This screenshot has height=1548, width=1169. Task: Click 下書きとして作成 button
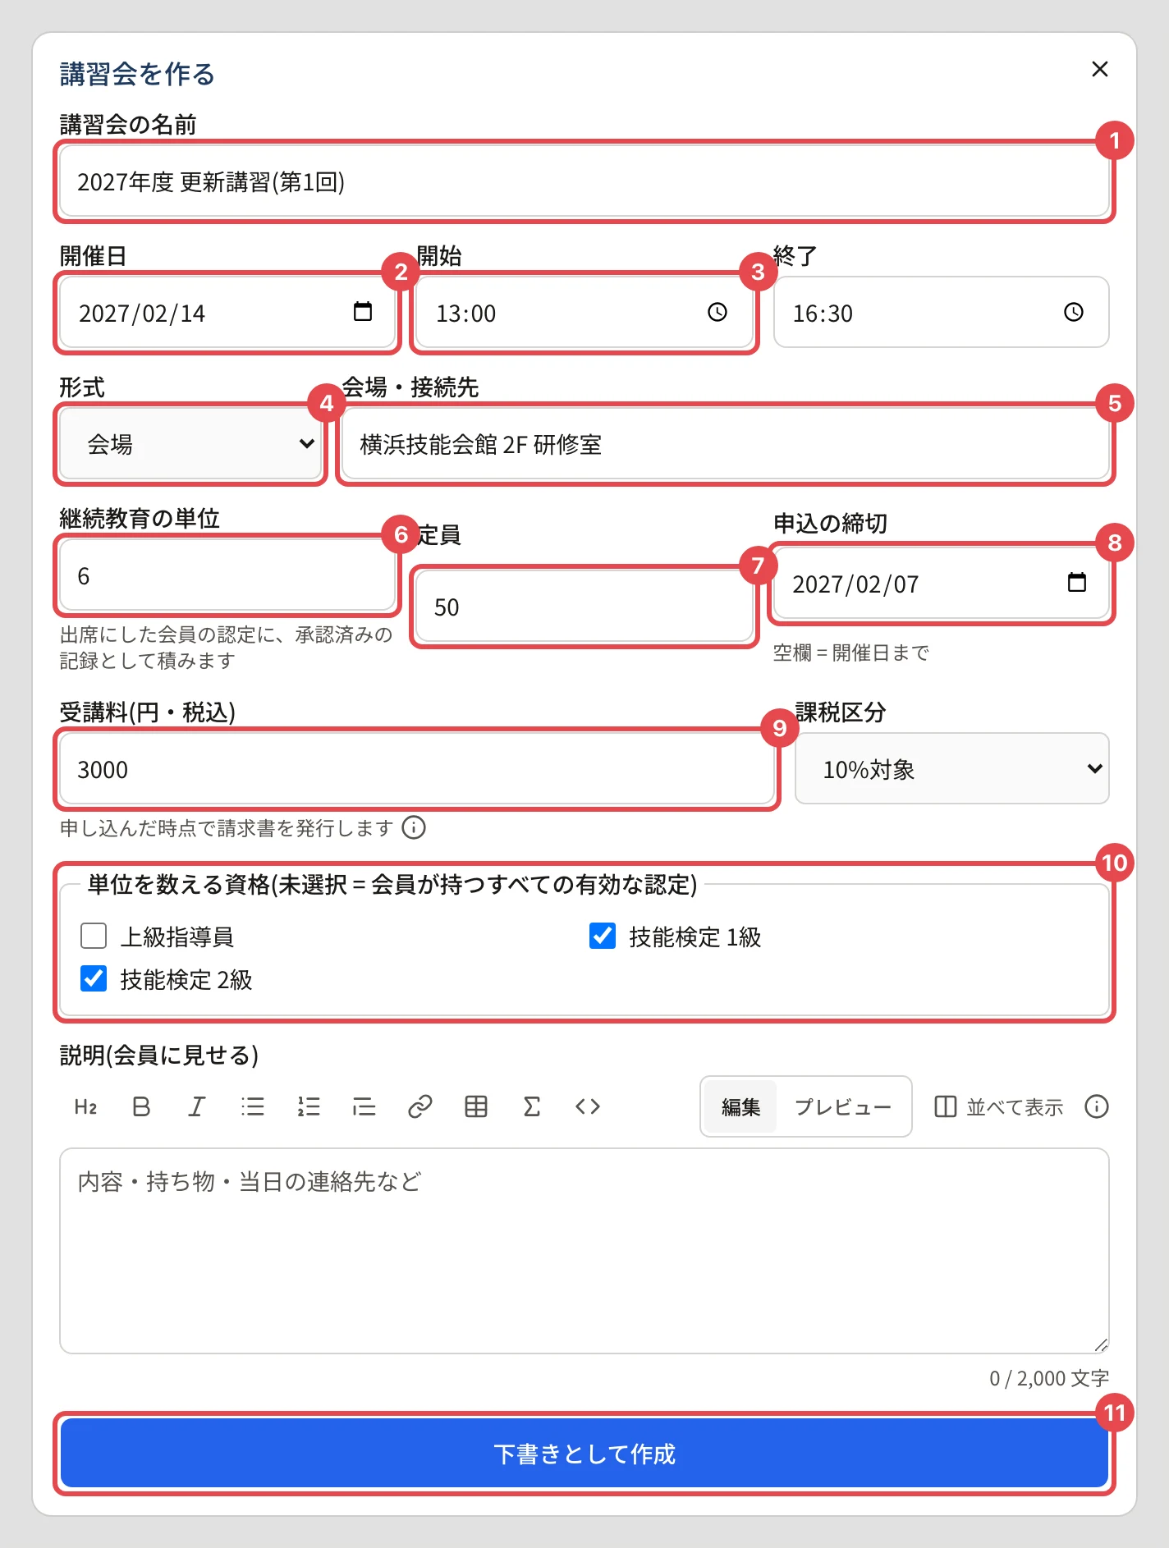(x=584, y=1453)
